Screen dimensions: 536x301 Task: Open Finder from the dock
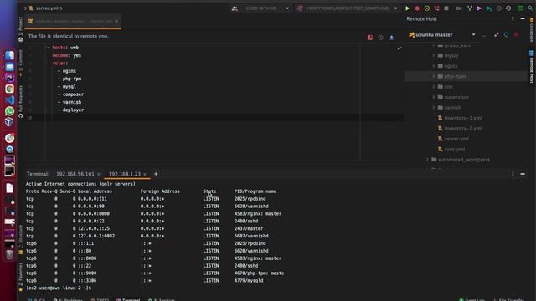pyautogui.click(x=9, y=55)
